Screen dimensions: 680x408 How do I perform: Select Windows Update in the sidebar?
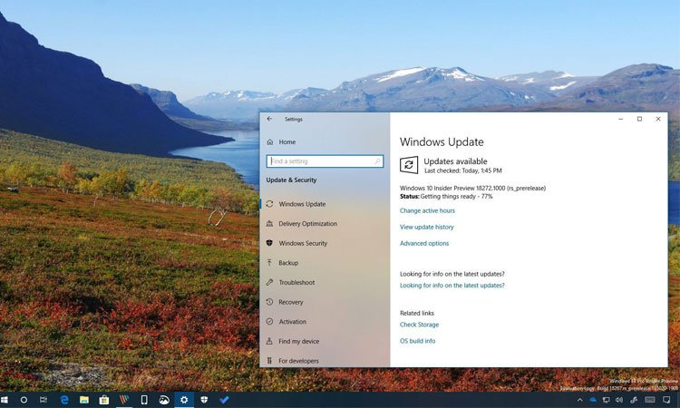302,204
